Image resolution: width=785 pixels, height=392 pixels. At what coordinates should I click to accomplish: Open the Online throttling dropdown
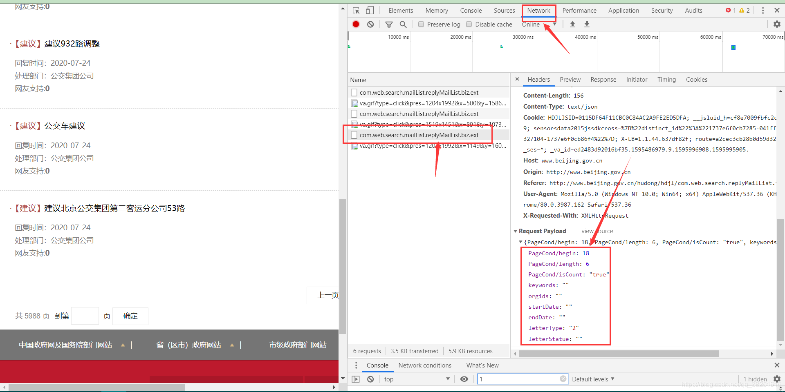539,24
